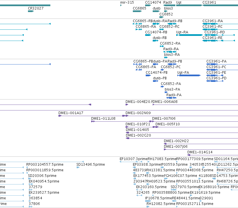The image size is (238, 208).
Task: Click the CG14074 gene label
Action: (x=153, y=3)
